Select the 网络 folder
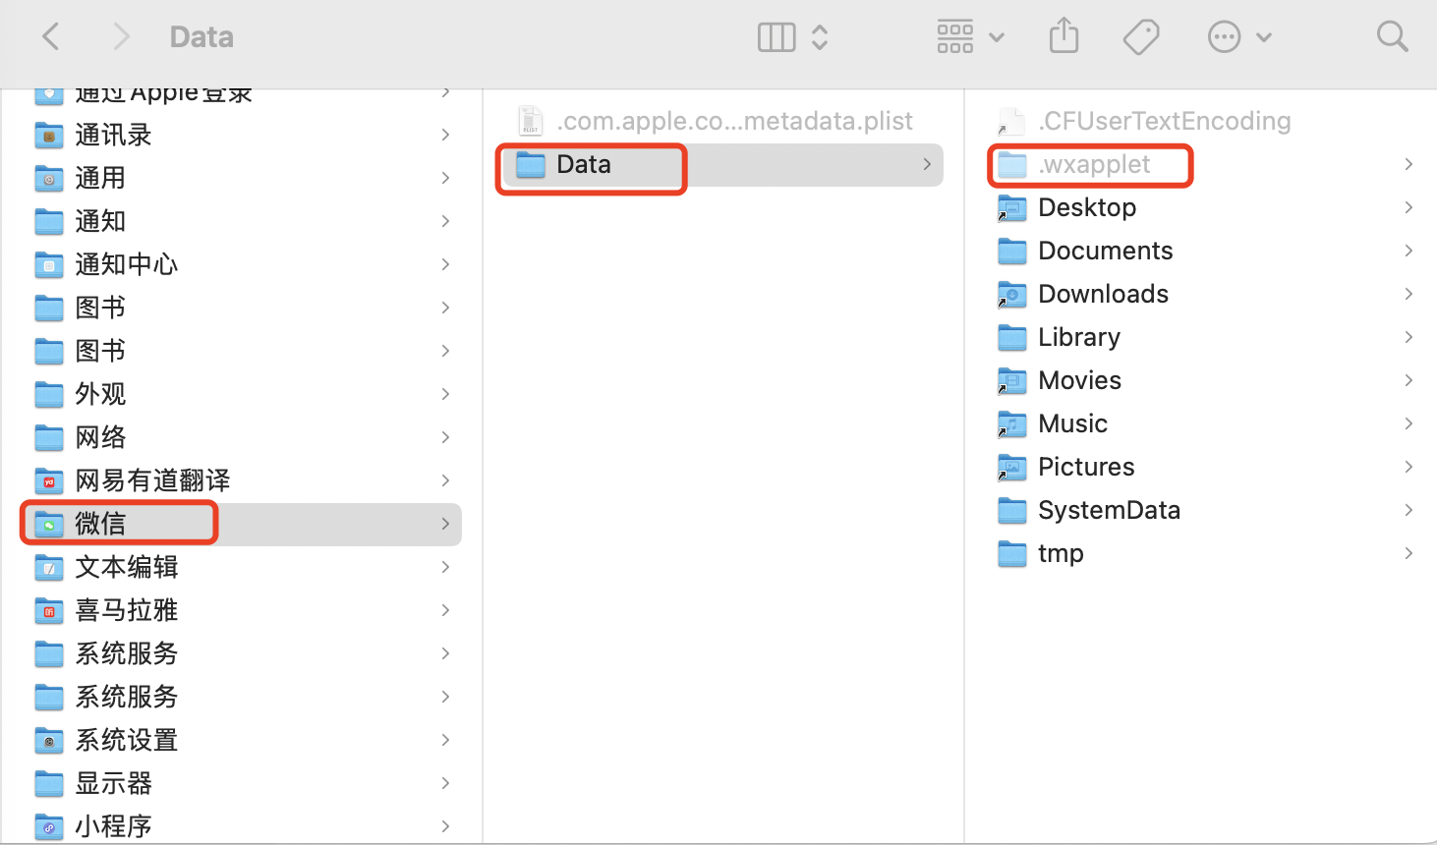Viewport: 1437px width, 845px height. point(241,437)
